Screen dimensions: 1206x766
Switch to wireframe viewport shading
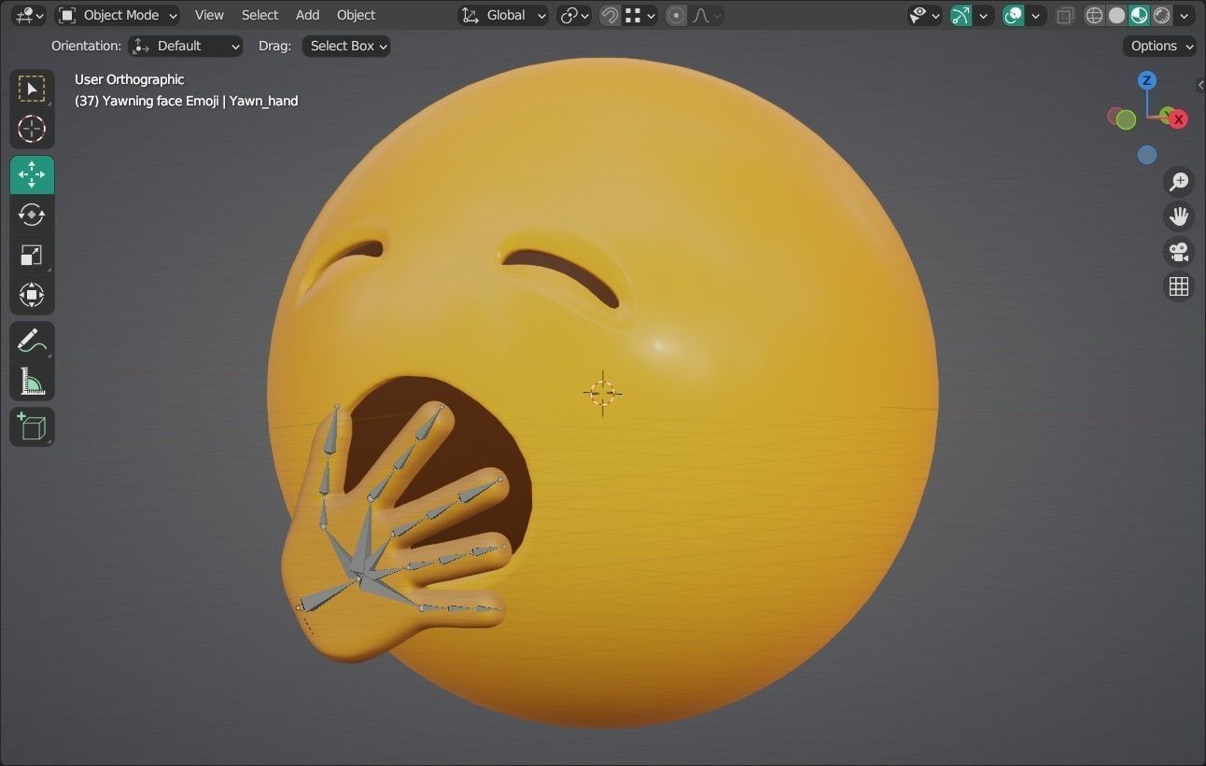(x=1094, y=15)
